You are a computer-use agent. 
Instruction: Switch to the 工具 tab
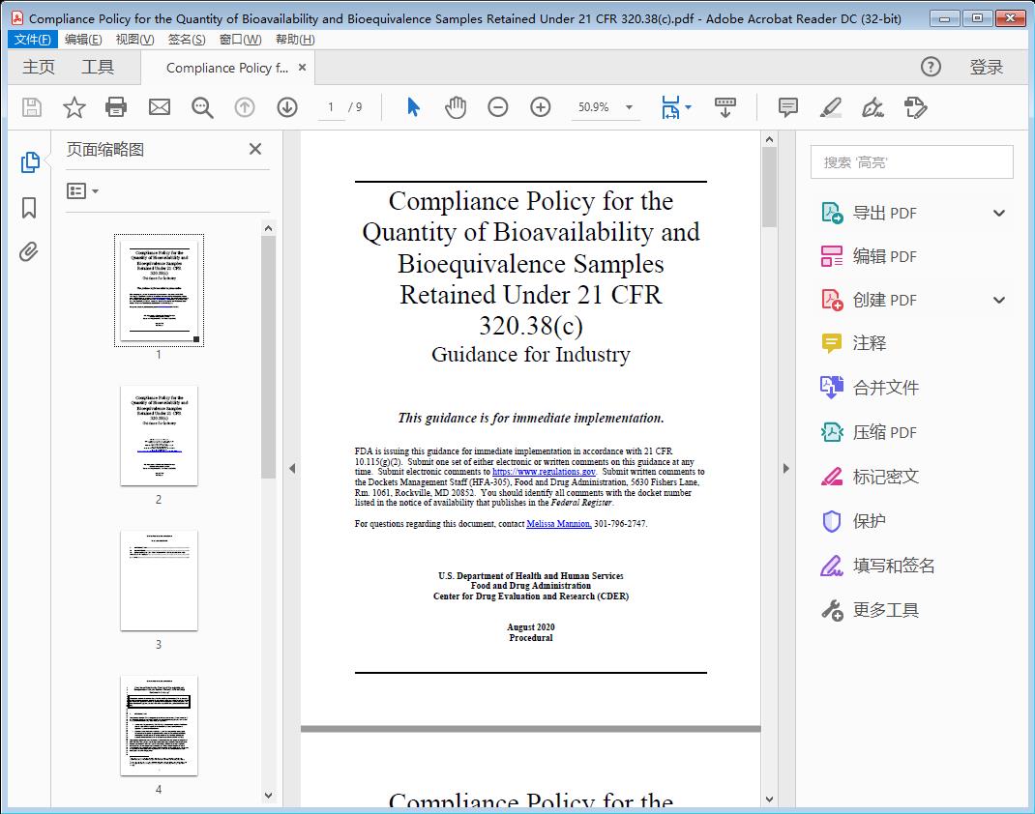pos(98,68)
